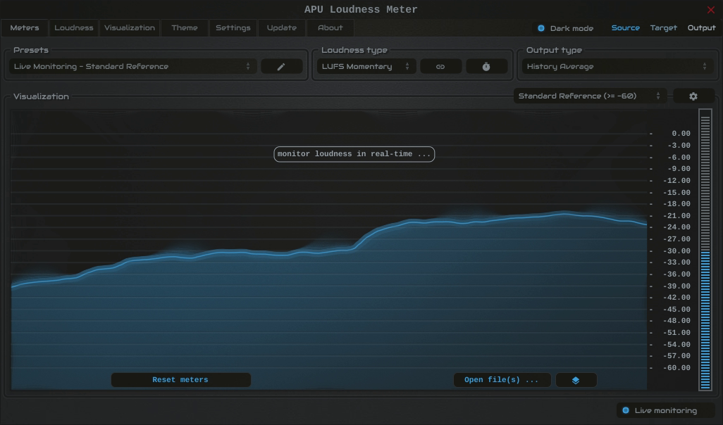Click the -24.00 scale value
Image resolution: width=723 pixels, height=425 pixels.
[677, 227]
